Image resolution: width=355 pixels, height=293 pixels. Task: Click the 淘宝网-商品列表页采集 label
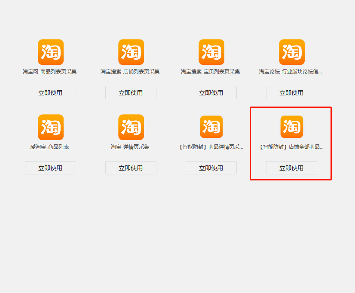tap(49, 72)
